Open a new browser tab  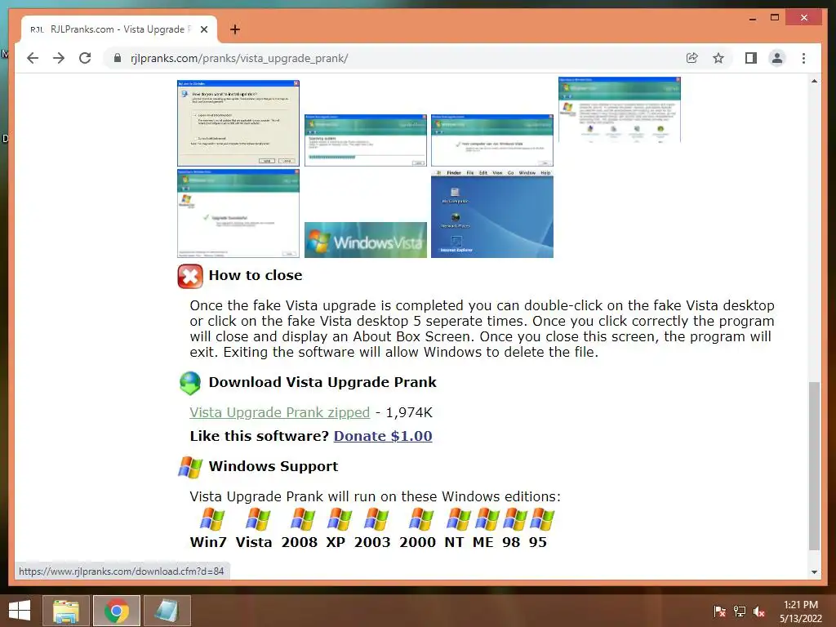click(235, 29)
